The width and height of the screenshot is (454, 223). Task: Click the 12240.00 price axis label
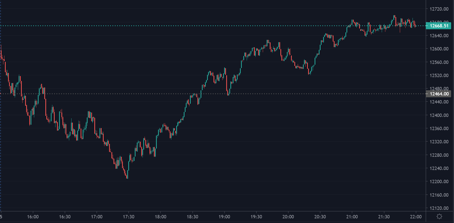click(439, 168)
